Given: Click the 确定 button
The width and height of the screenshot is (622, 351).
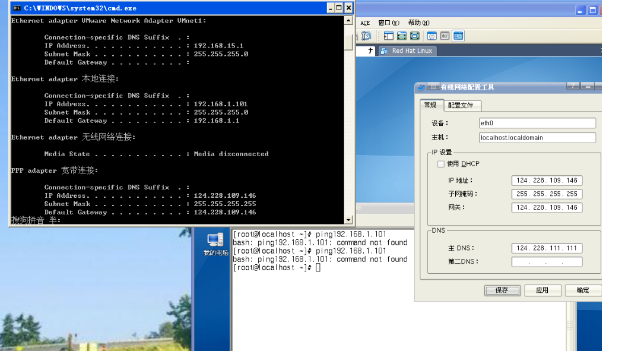Looking at the screenshot, I should tap(583, 290).
